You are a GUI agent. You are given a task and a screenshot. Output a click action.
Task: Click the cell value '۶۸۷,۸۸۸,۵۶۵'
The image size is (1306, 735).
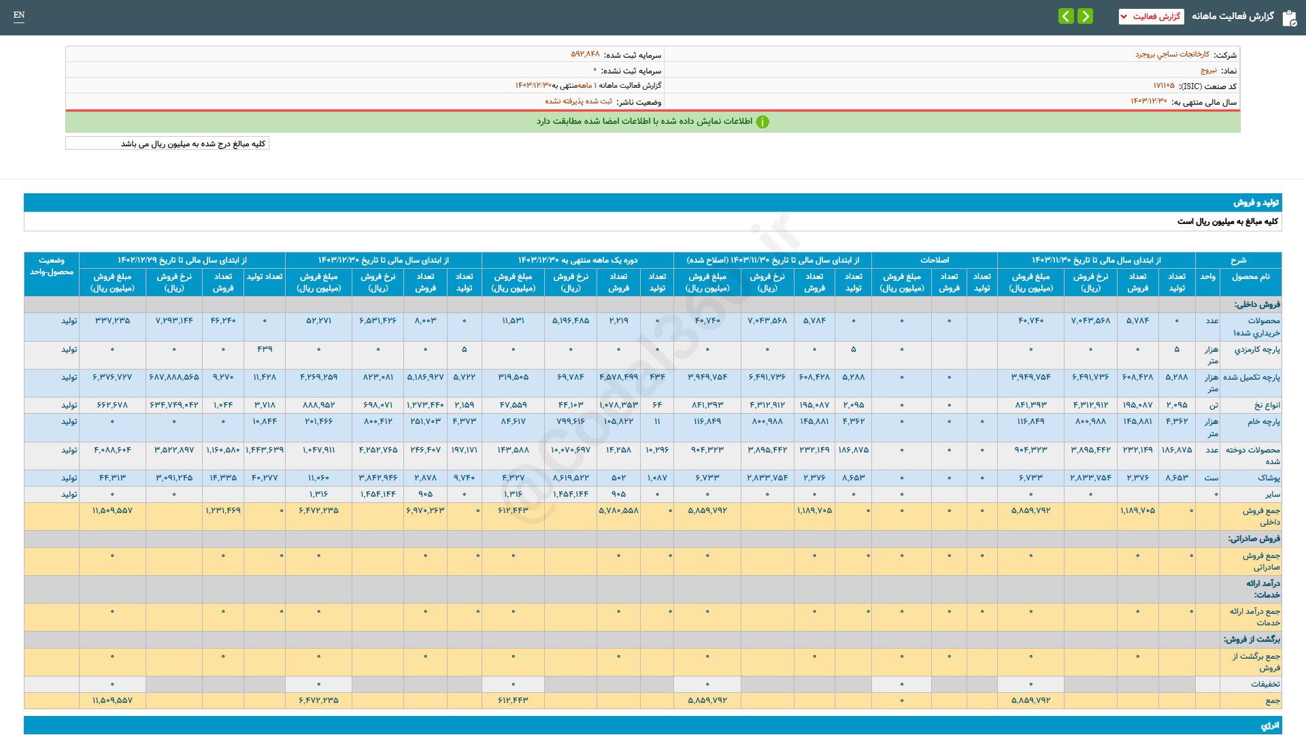[x=174, y=377]
